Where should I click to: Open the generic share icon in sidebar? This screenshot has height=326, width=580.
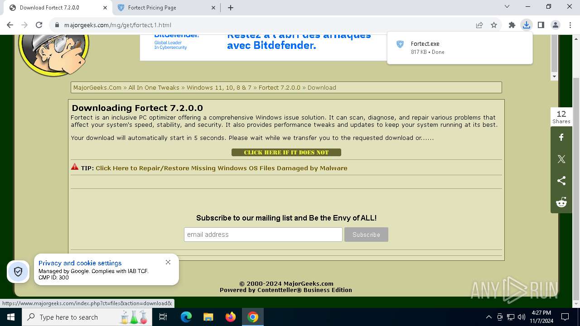561,181
